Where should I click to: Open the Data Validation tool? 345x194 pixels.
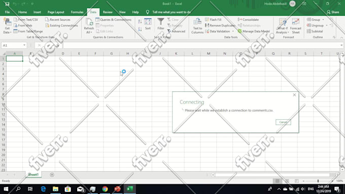tap(218, 31)
